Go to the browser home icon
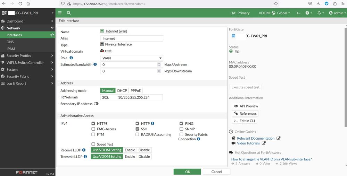The height and width of the screenshot is (176, 347). 28,4
